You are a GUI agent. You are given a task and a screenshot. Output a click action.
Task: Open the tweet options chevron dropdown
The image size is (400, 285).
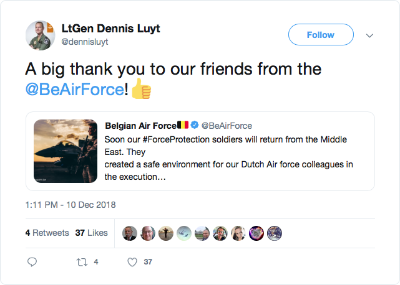(369, 35)
